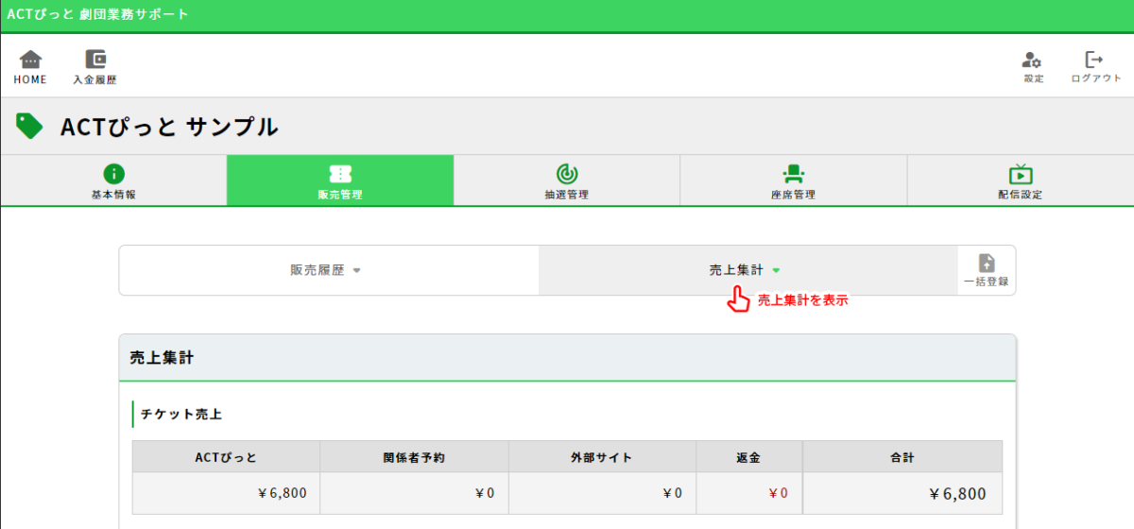
Task: Open 設定 user settings icon
Action: point(1033,60)
